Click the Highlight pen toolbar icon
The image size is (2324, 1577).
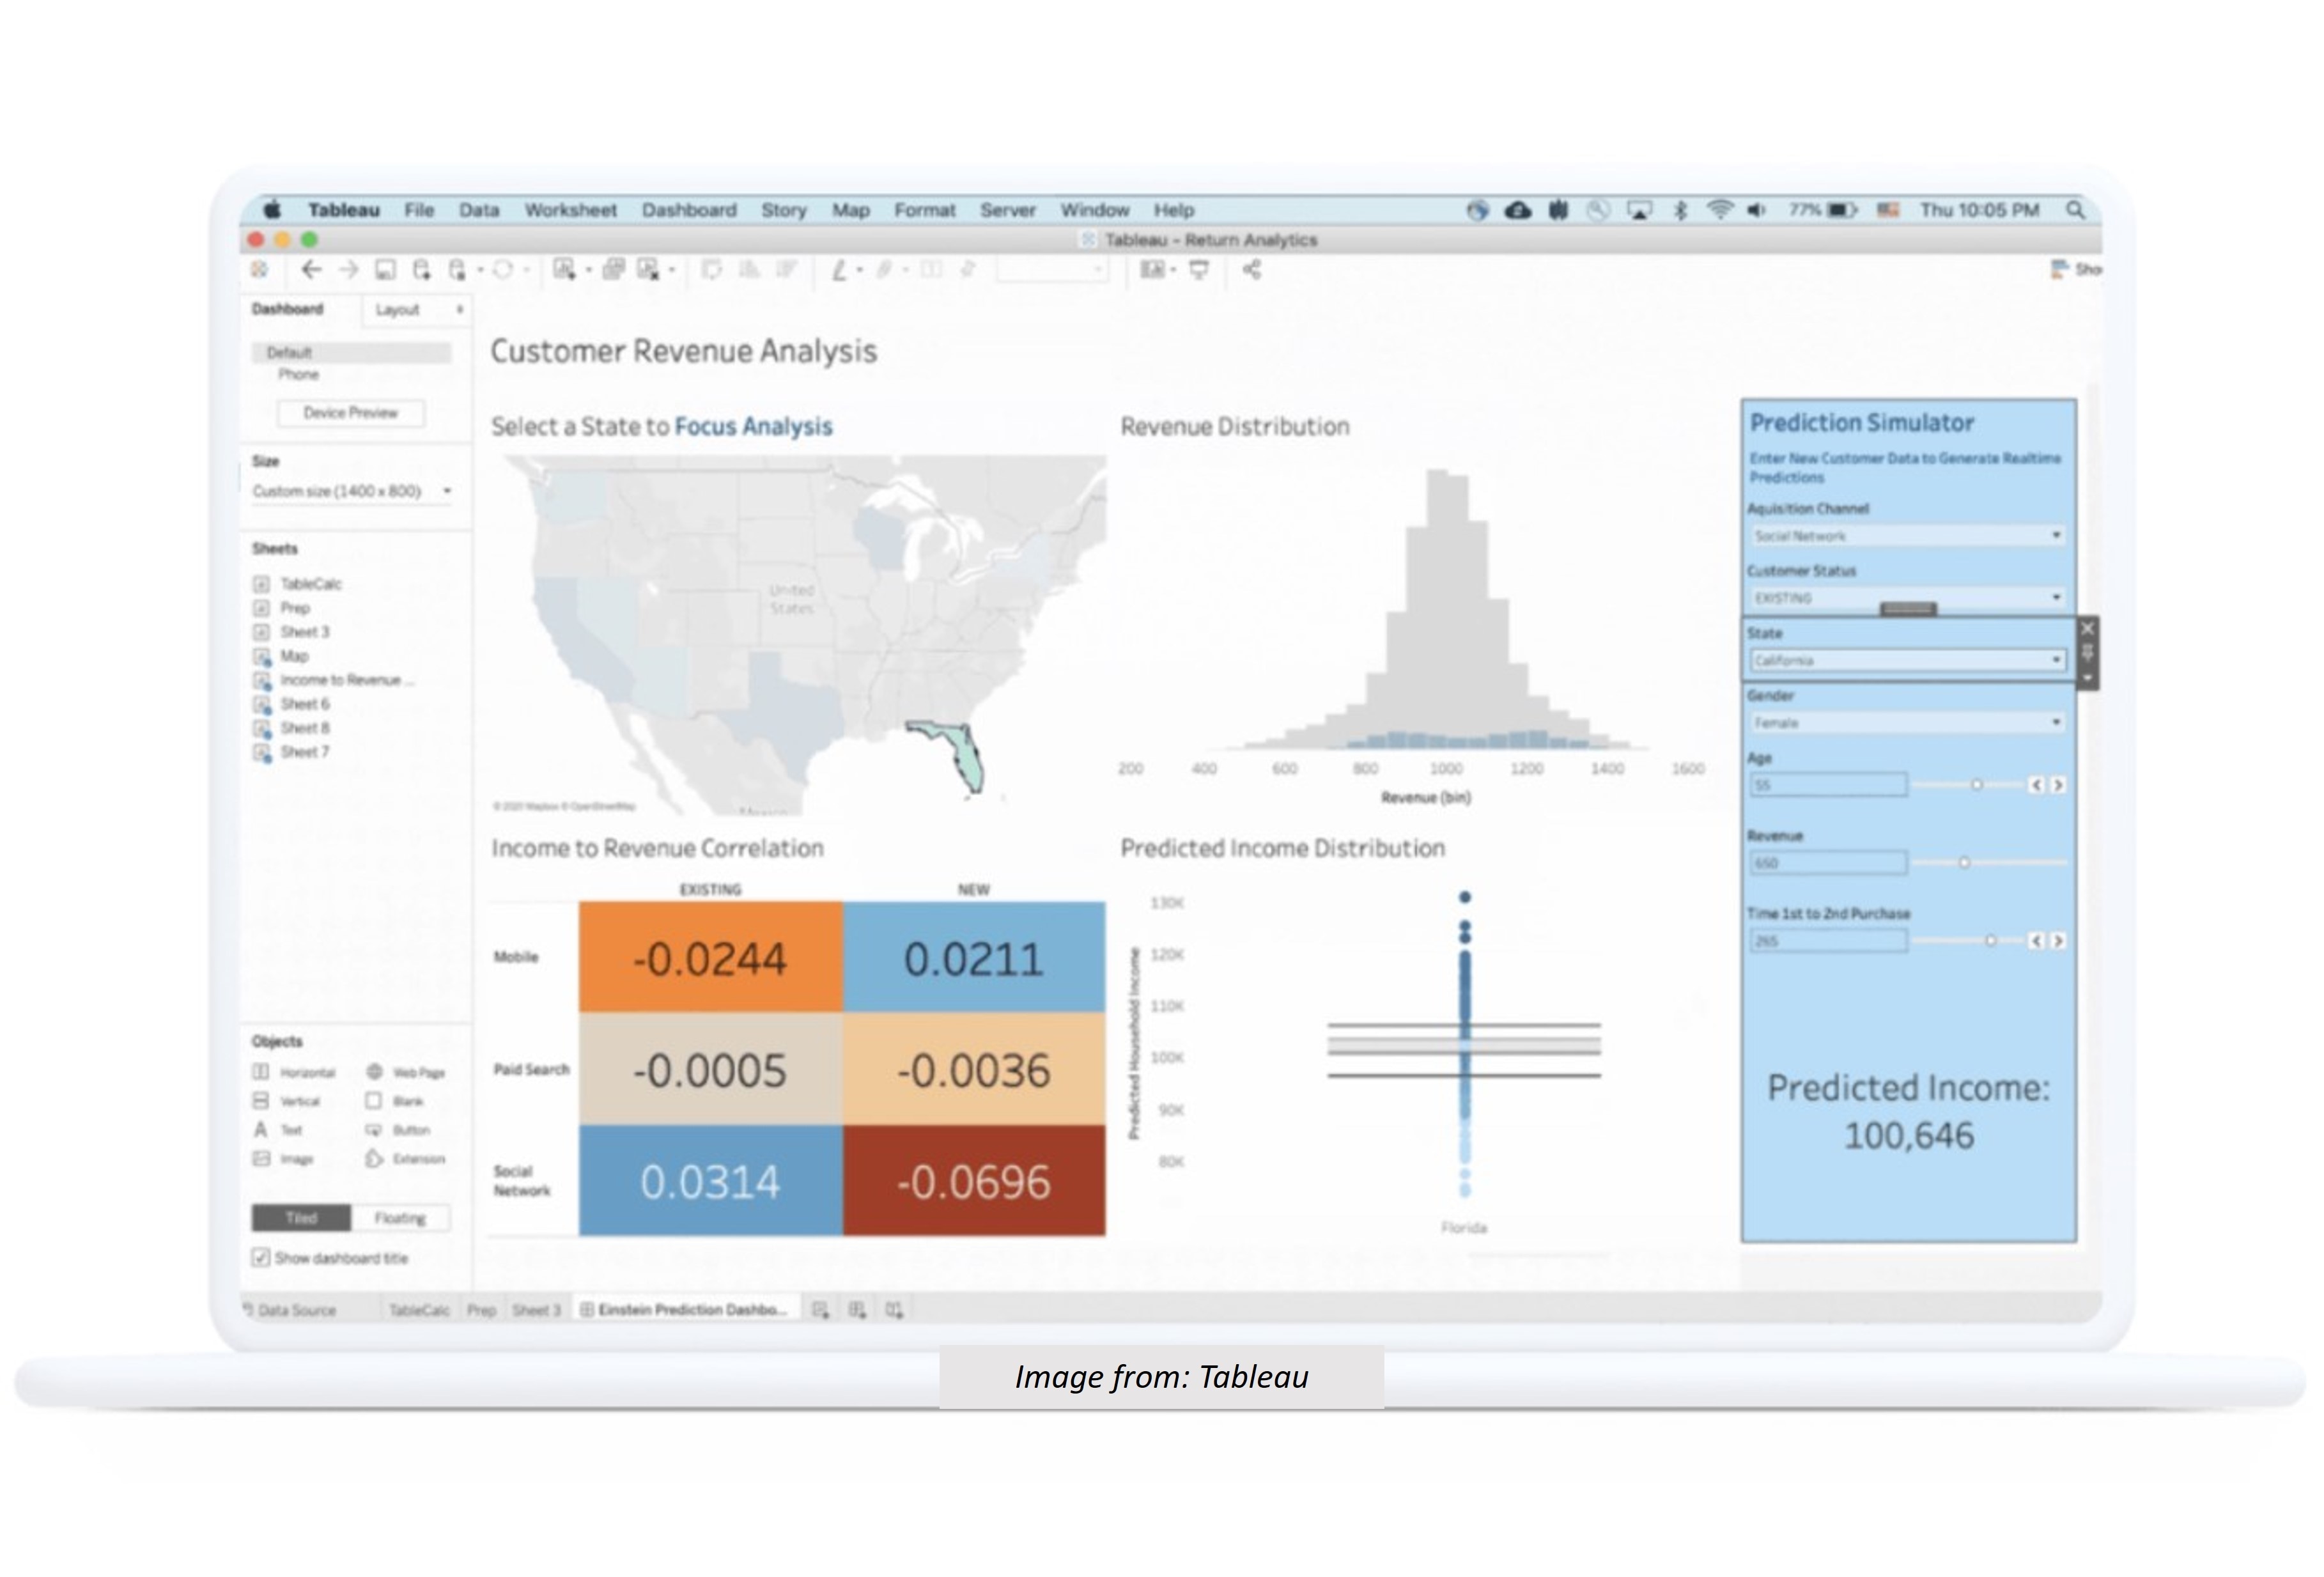pos(839,269)
